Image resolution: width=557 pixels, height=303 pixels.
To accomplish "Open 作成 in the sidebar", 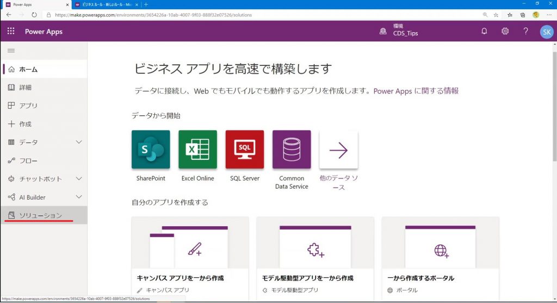I will pyautogui.click(x=44, y=124).
